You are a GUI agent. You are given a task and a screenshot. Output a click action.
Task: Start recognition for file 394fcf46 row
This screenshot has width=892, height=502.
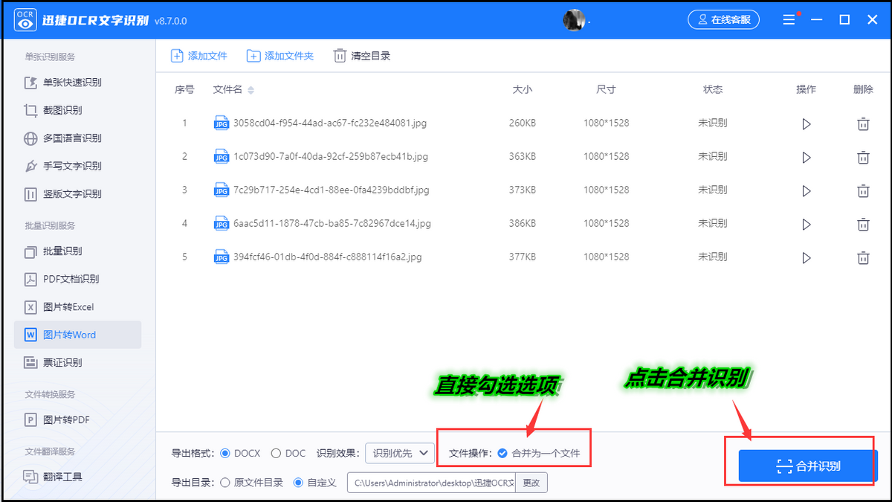pyautogui.click(x=807, y=258)
